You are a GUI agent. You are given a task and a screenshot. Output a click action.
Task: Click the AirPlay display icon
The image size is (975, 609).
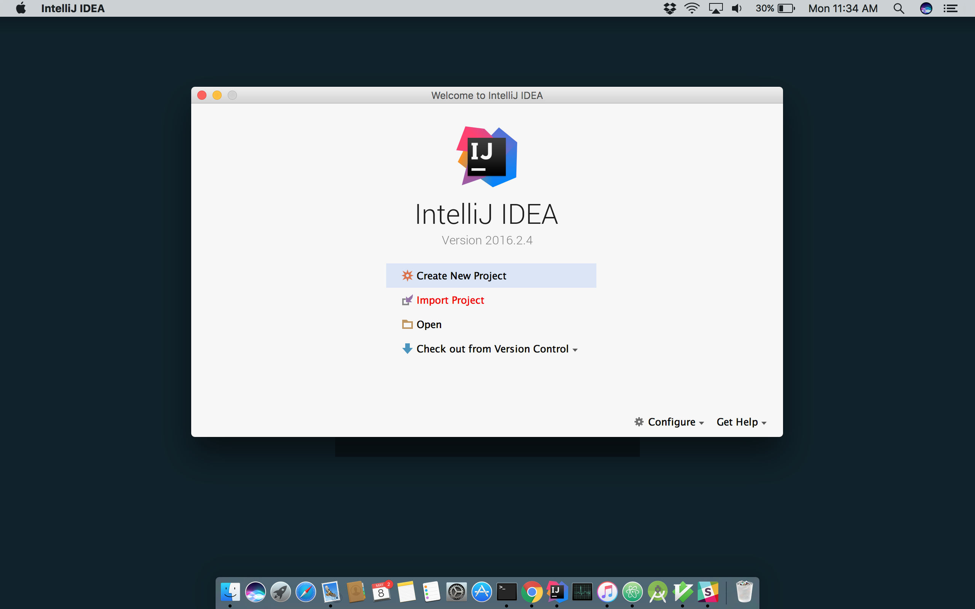click(716, 8)
